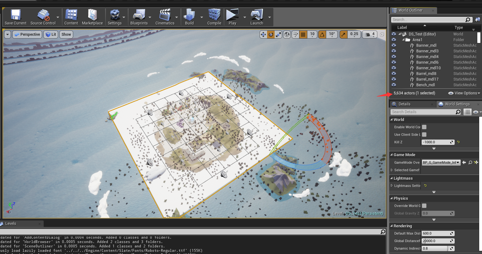Select the scale gizmo mode icon
The height and width of the screenshot is (254, 482).
coord(278,34)
